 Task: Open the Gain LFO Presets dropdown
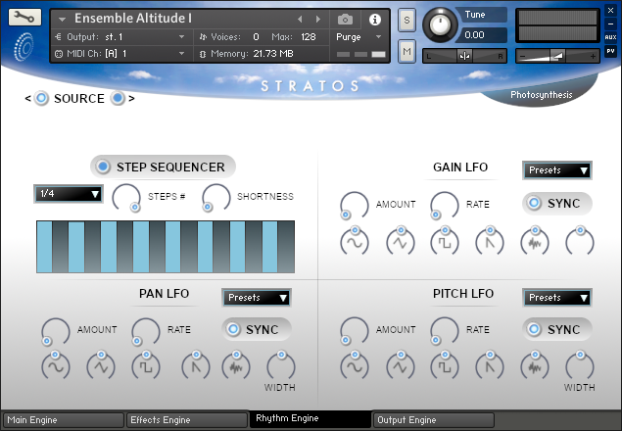tap(557, 170)
